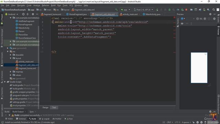
Task: Toggle the Build Variants side tab
Action: [2, 59]
